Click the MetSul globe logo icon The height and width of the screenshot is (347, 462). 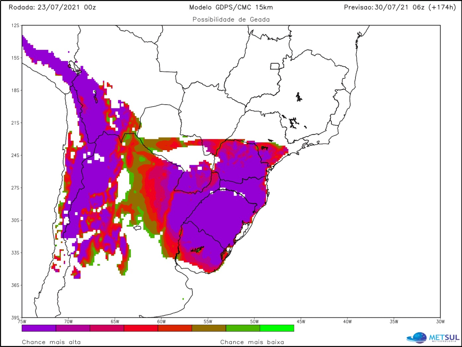[417, 338]
